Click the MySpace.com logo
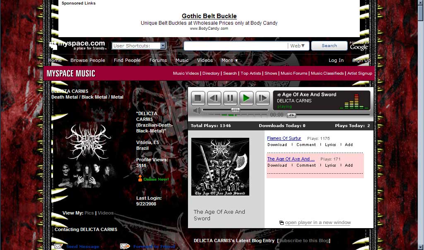424x250 pixels. [77, 45]
